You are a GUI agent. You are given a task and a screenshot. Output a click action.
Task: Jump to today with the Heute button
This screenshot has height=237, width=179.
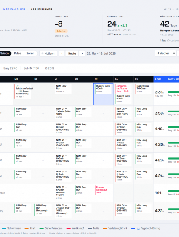pos(72,53)
